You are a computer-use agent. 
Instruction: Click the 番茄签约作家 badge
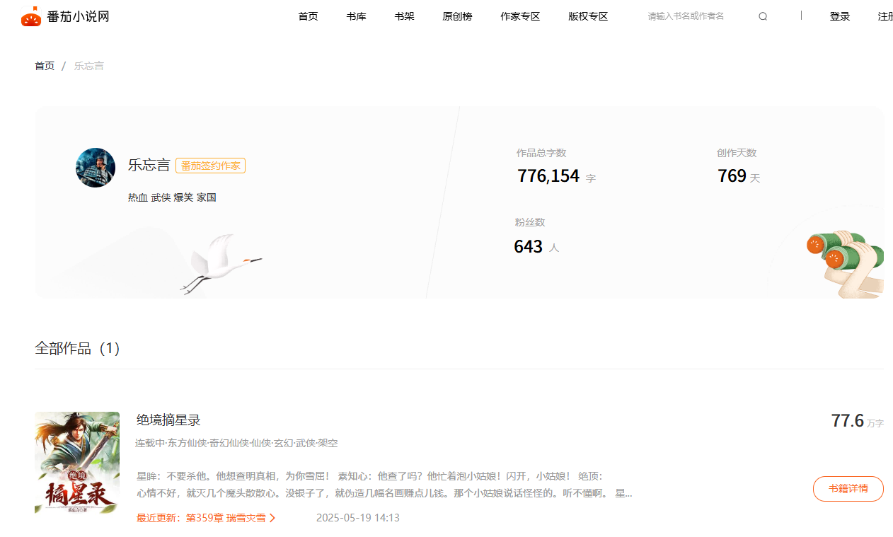[x=210, y=166]
